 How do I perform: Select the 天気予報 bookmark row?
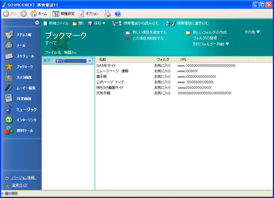pos(184,93)
